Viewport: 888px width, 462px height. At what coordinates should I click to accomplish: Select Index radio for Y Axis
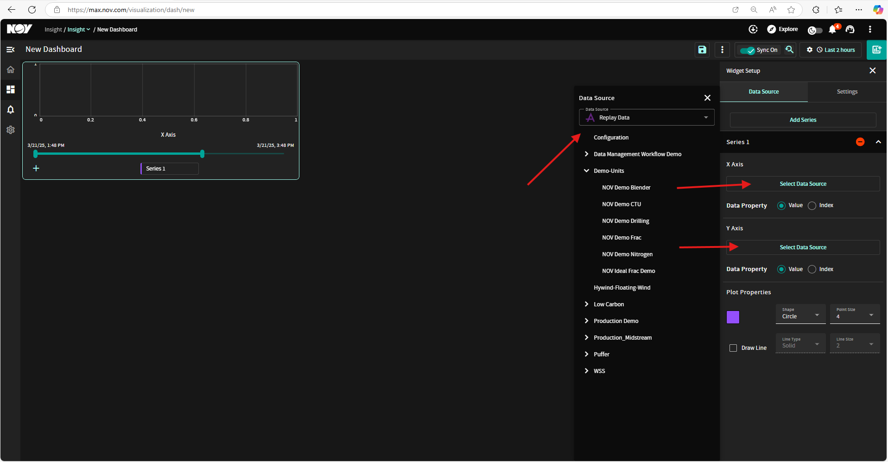[x=812, y=269]
